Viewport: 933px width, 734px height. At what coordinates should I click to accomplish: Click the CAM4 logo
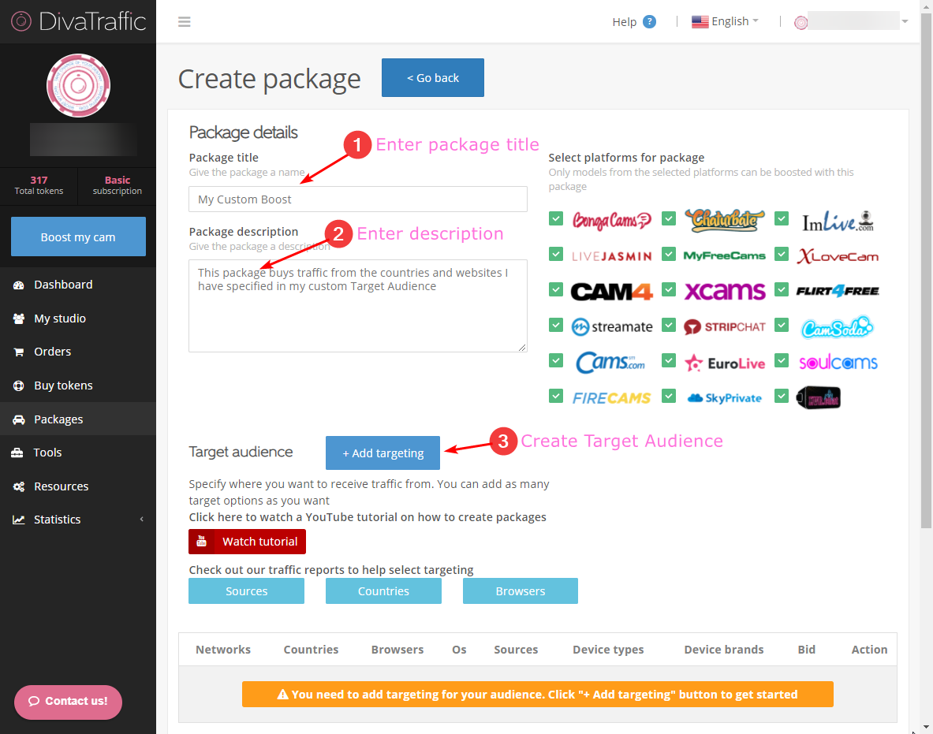(612, 292)
